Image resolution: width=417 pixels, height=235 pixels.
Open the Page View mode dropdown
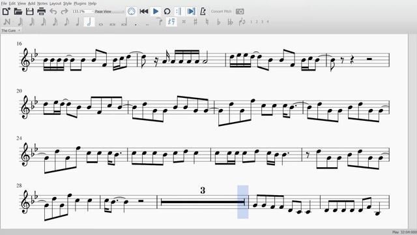pyautogui.click(x=109, y=12)
